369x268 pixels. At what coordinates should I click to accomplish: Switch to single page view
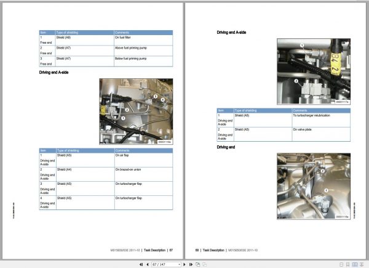[341, 264]
